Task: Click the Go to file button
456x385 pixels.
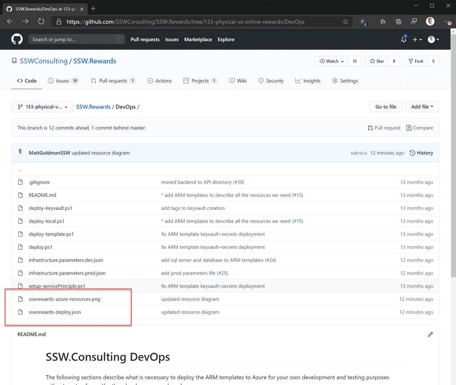Action: point(385,106)
